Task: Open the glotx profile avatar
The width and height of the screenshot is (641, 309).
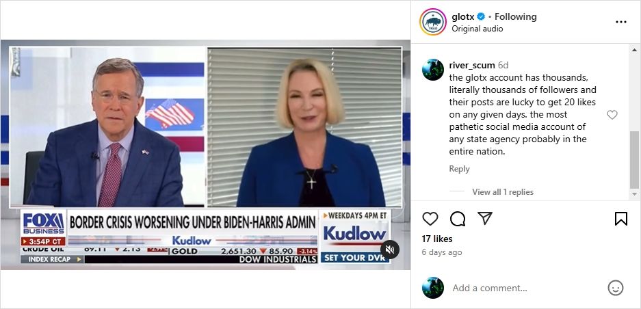Action: point(433,22)
